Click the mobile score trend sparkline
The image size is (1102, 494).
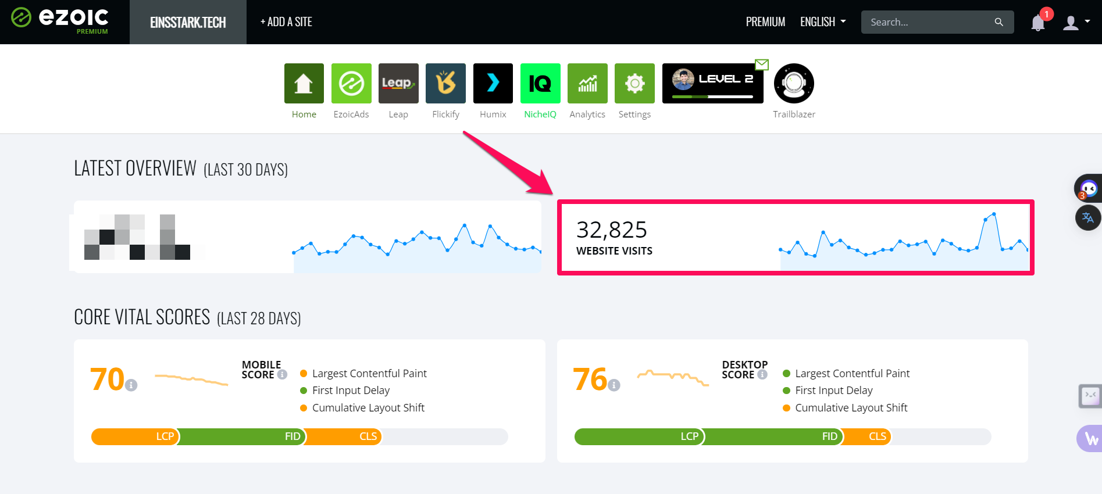pyautogui.click(x=191, y=380)
